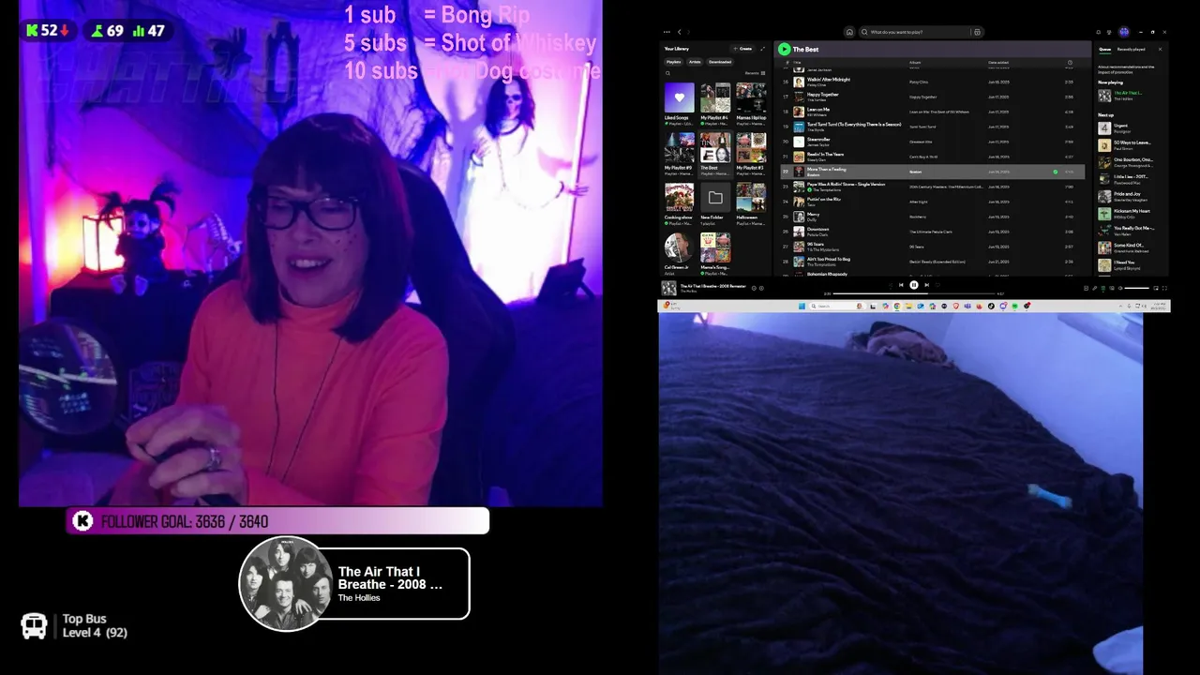This screenshot has height=675, width=1200.
Task: Go forward with Spotify forward arrow
Action: tap(689, 32)
